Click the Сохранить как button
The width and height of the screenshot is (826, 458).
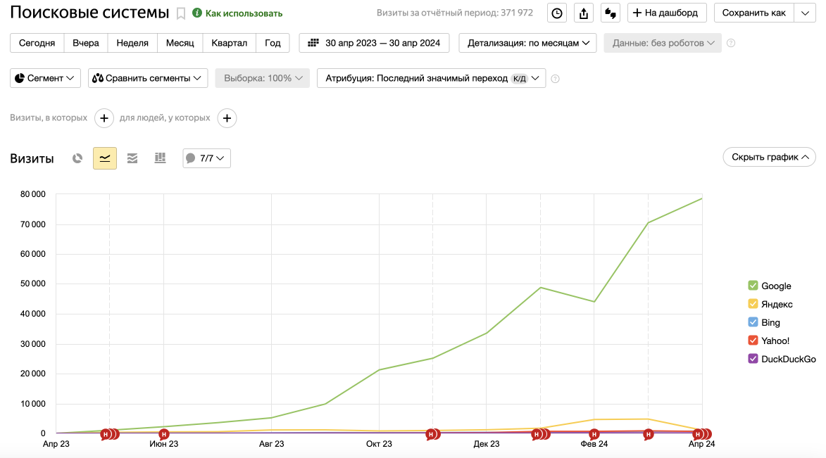pyautogui.click(x=754, y=13)
